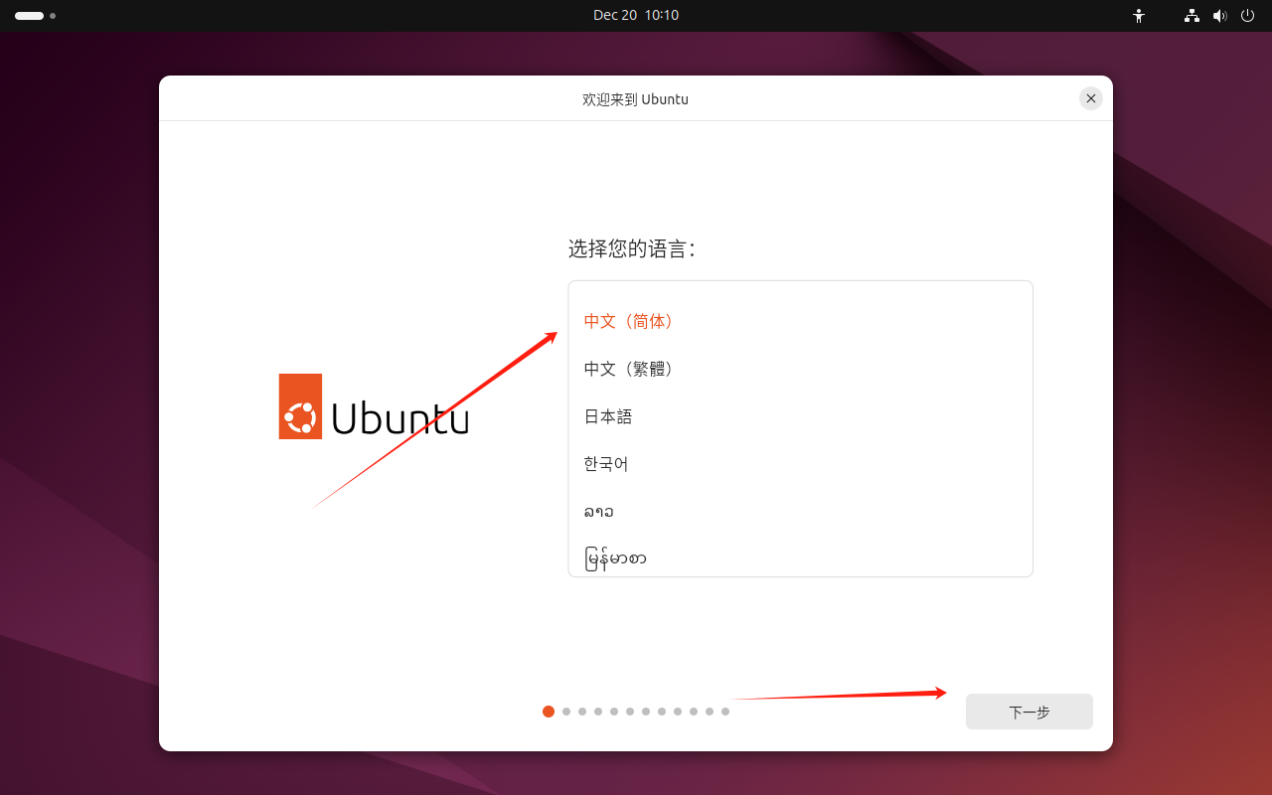Click the 欢迎来到 Ubuntu title bar
1272x795 pixels.
coord(635,98)
